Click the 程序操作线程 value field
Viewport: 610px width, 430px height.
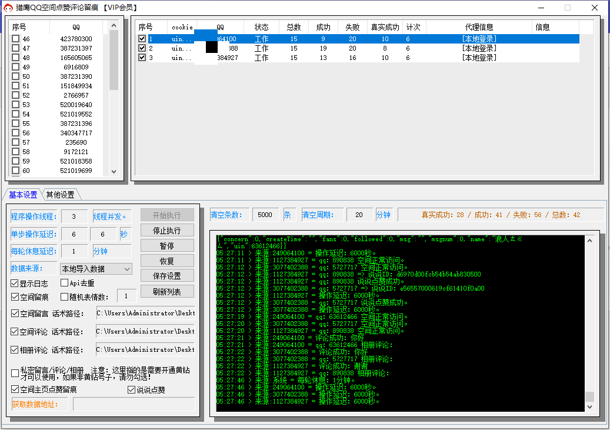[x=74, y=216]
